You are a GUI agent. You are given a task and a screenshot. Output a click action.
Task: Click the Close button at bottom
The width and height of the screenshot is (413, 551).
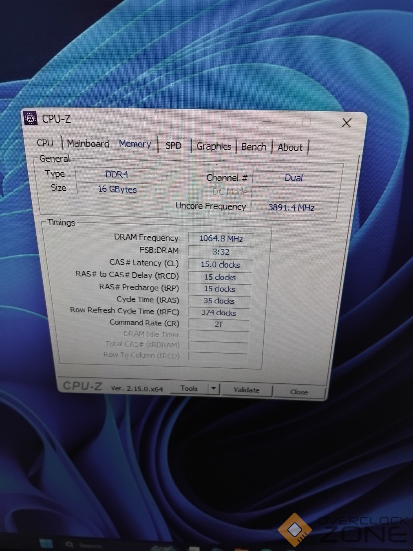pyautogui.click(x=299, y=392)
